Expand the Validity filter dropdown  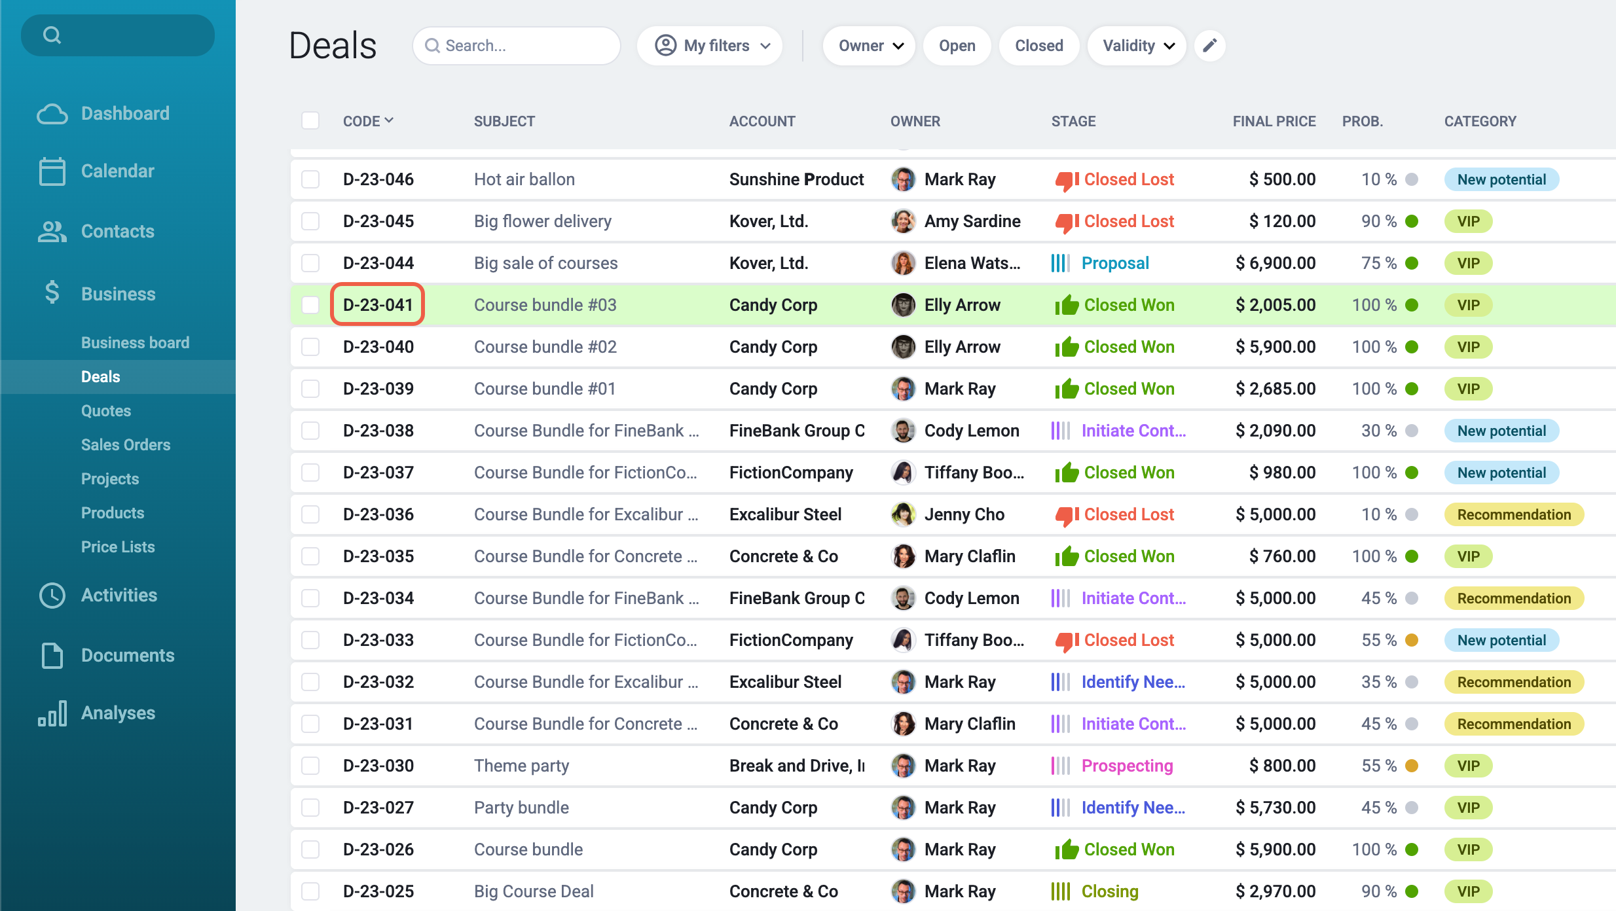(1137, 46)
